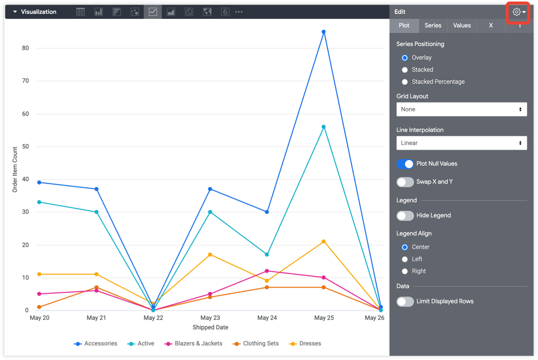Open the Grid Layout dropdown
The width and height of the screenshot is (538, 360).
[461, 109]
